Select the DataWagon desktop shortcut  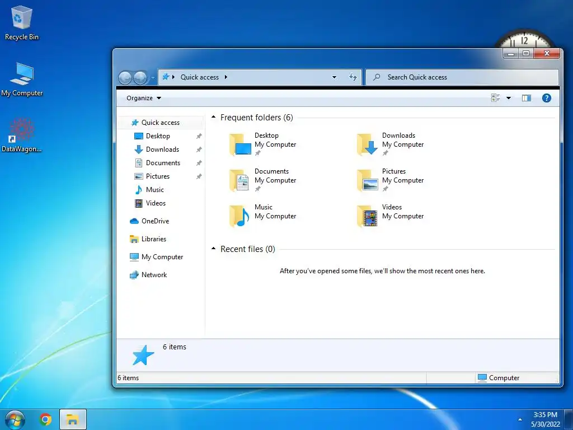(22, 135)
